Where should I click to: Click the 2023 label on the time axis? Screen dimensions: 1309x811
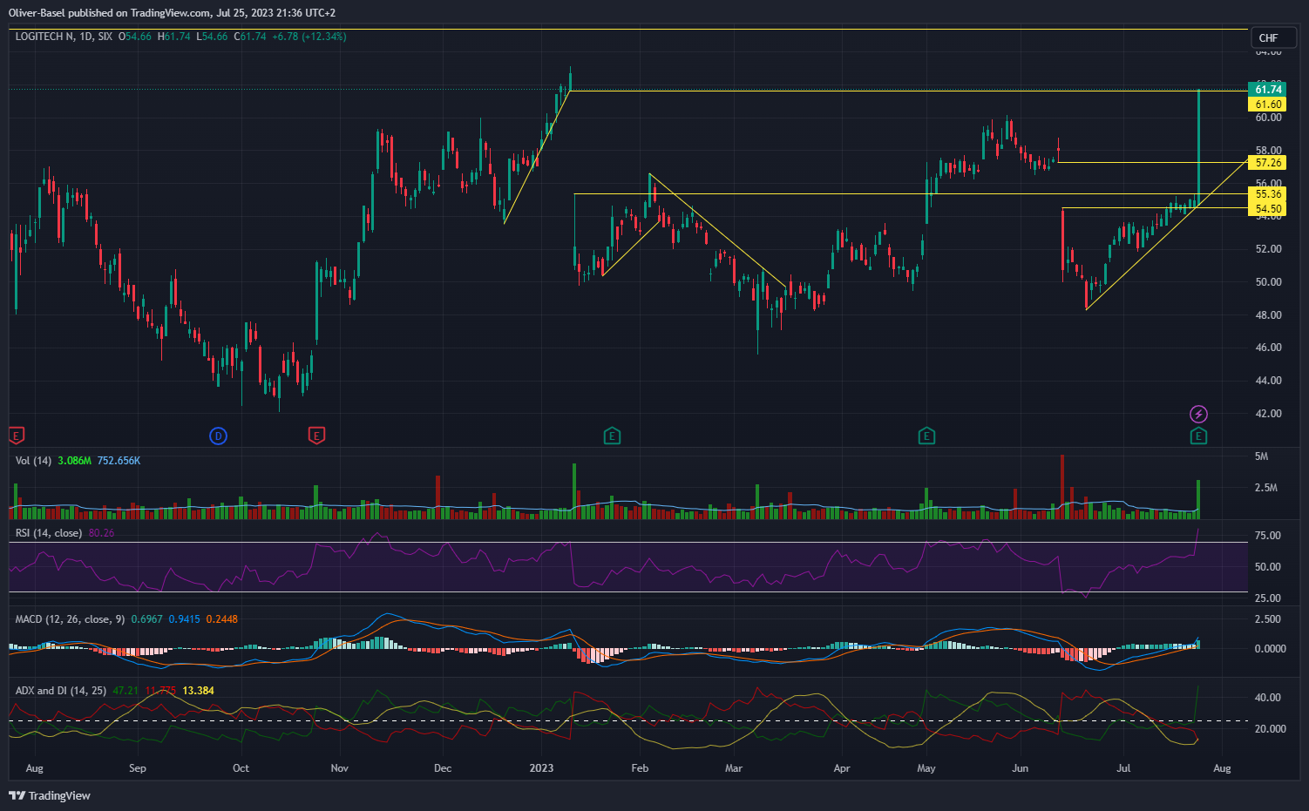pos(541,767)
